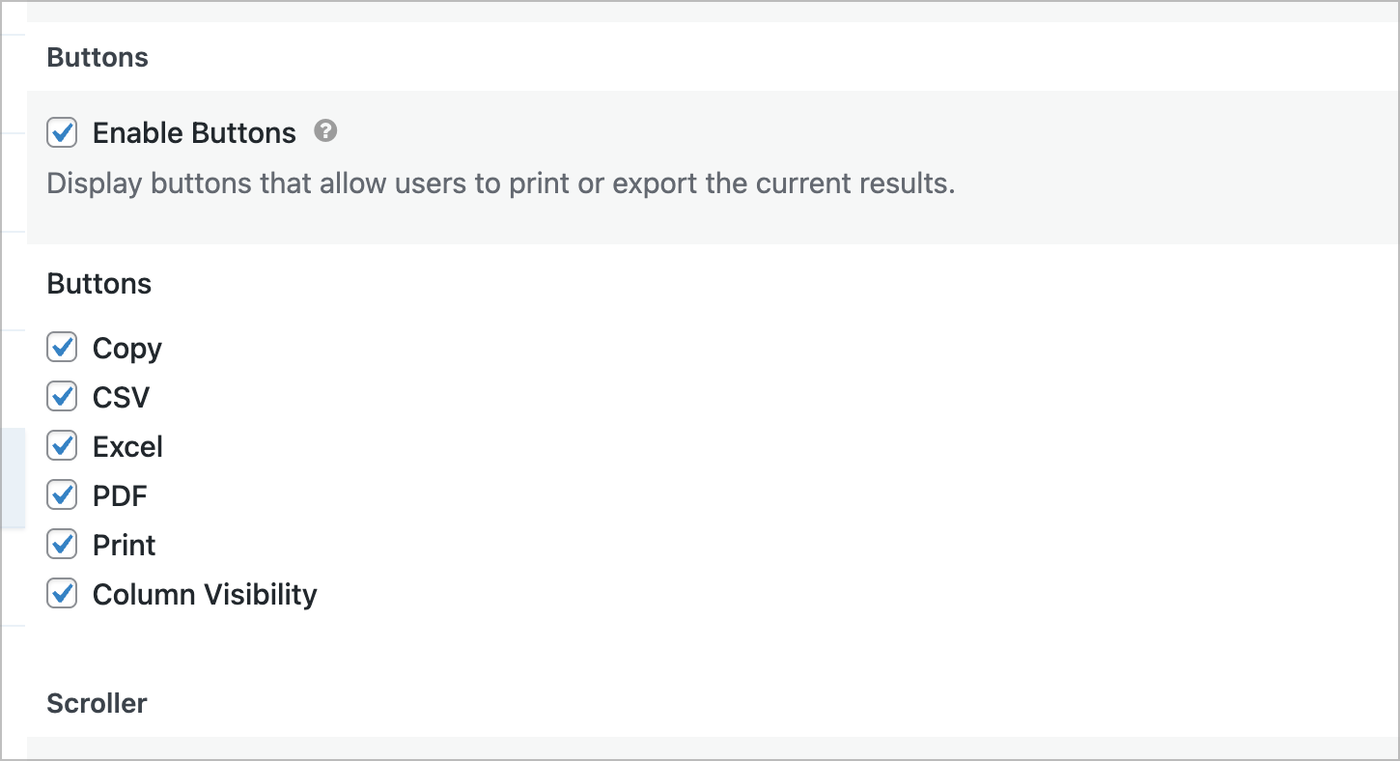Viewport: 1400px width, 761px height.
Task: Click the "Enable Buttons" label text
Action: pos(194,132)
